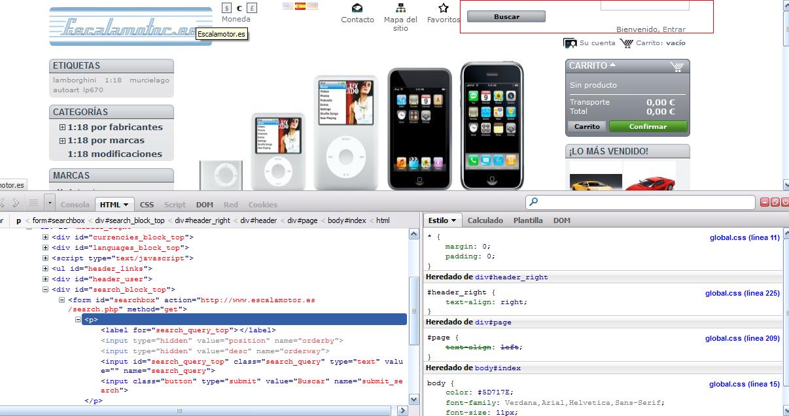789x416 pixels.
Task: Open the 1:18 modificaciones category link
Action: point(114,154)
